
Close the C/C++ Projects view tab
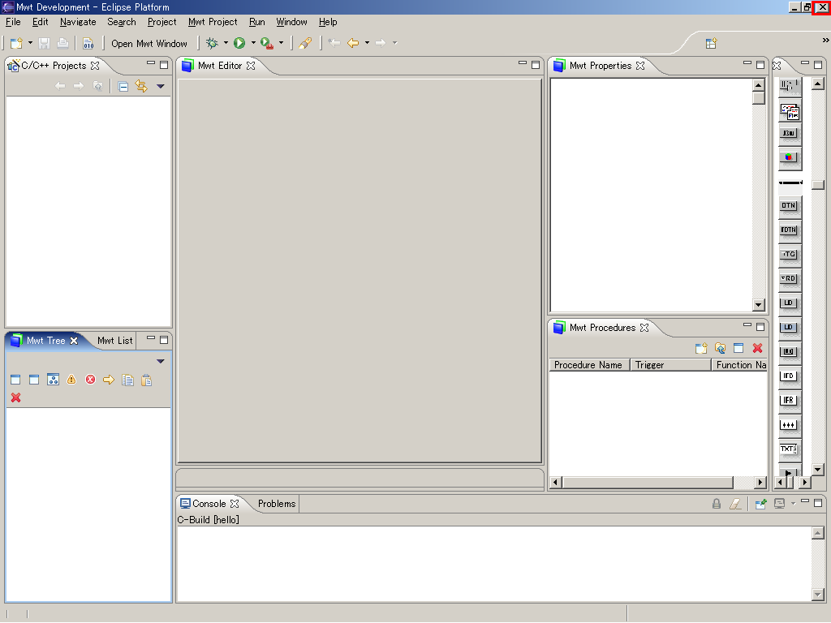tap(95, 66)
